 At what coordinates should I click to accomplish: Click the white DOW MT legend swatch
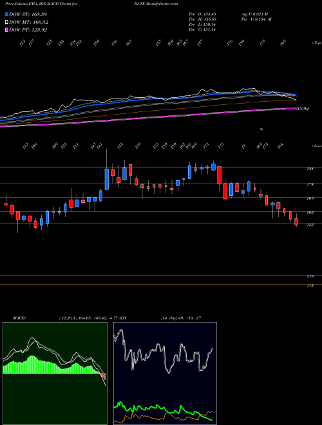[6, 22]
